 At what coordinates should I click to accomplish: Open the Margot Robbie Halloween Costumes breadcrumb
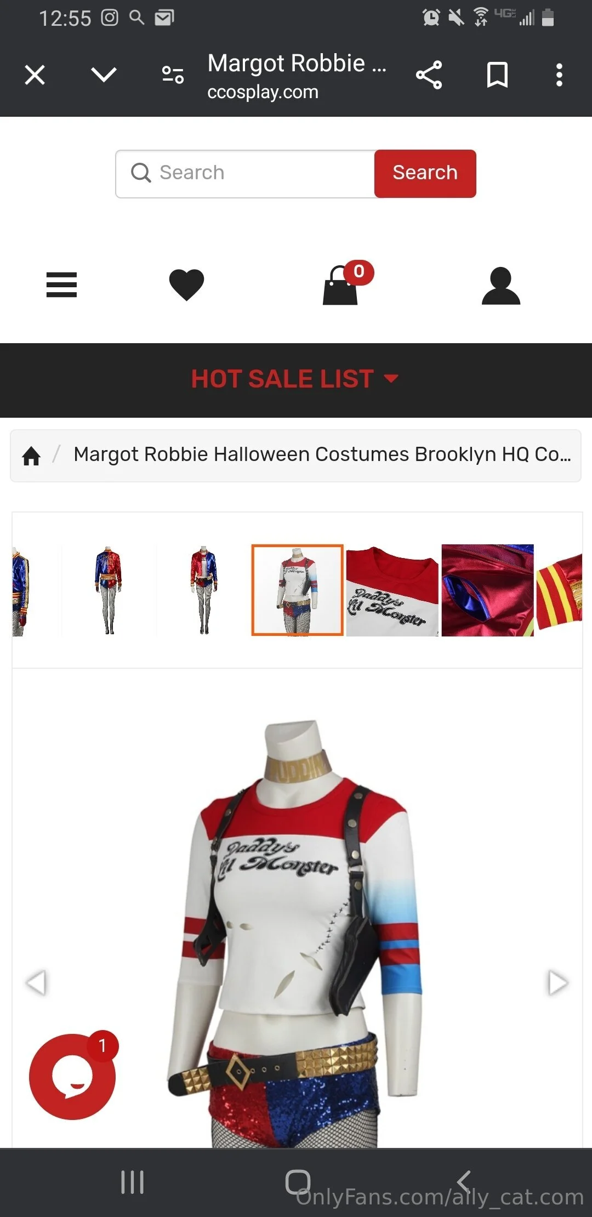[x=322, y=454]
